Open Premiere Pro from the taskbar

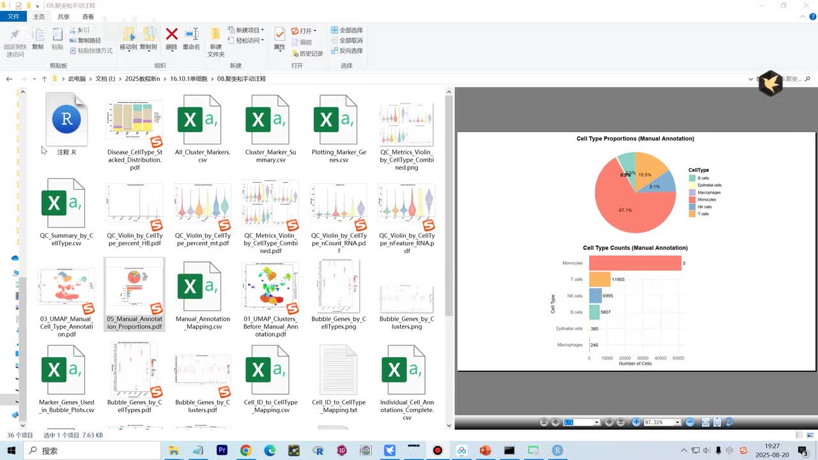[x=222, y=450]
